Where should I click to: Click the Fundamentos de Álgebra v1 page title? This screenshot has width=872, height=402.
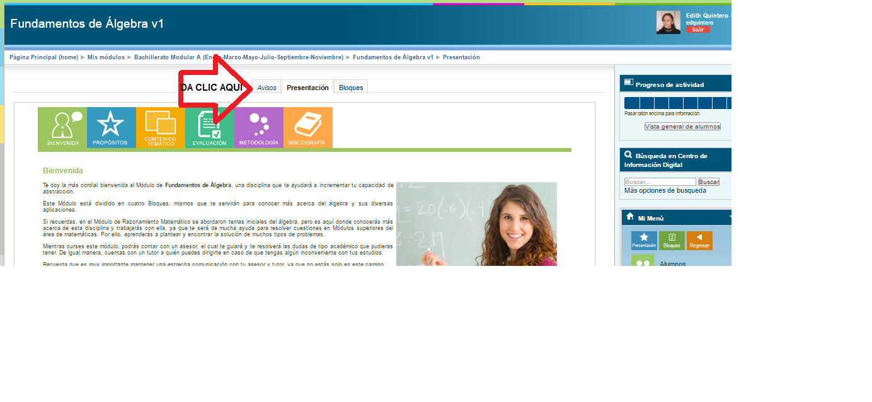(x=87, y=24)
